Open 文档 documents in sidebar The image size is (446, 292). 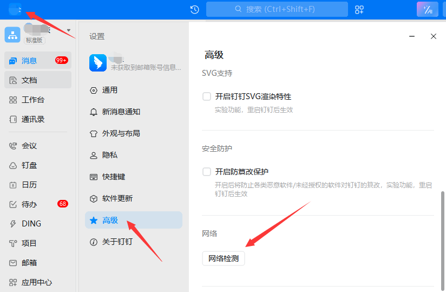38,80
